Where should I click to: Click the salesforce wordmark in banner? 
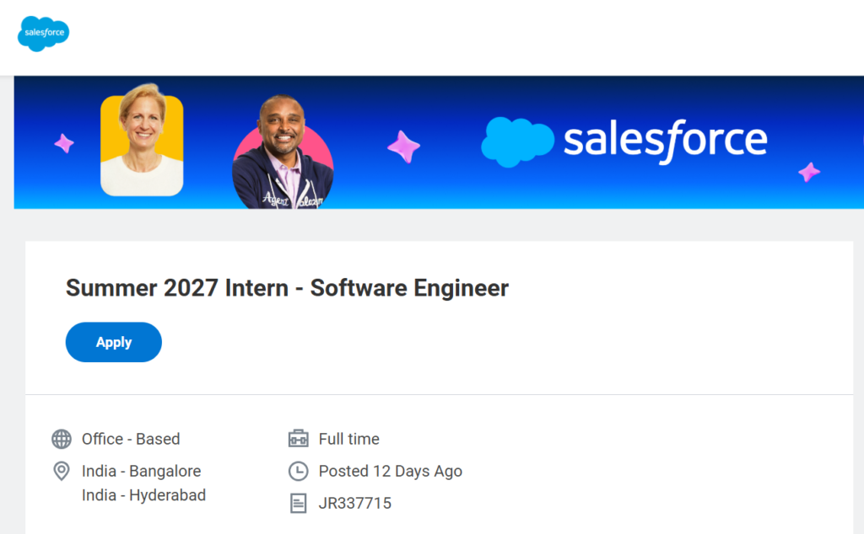point(665,141)
